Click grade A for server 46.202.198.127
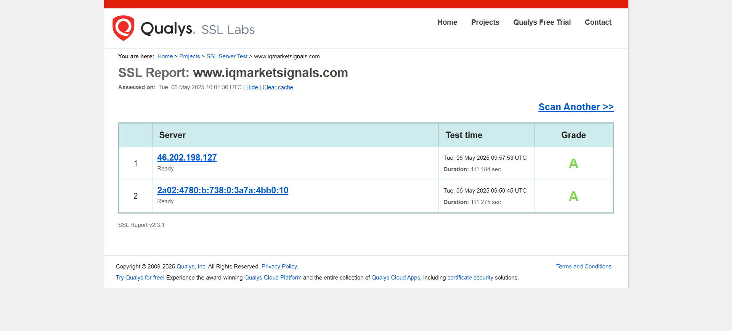Screen dimensions: 732x331 tap(573, 164)
